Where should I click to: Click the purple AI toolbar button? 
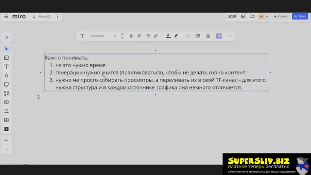pos(219,36)
